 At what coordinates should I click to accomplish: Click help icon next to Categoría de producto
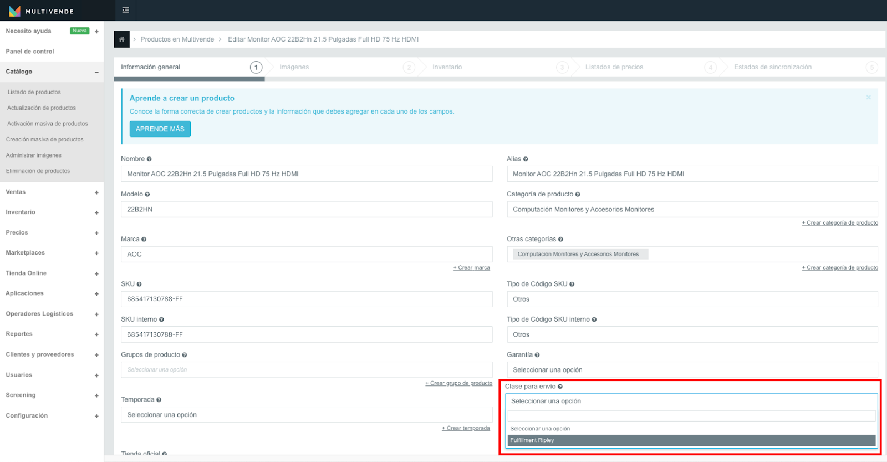[578, 195]
